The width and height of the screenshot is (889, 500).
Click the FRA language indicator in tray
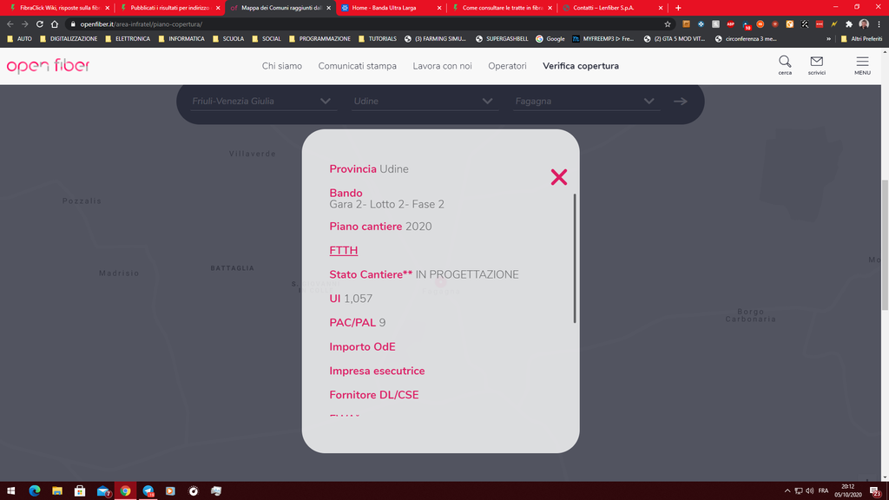pyautogui.click(x=823, y=491)
